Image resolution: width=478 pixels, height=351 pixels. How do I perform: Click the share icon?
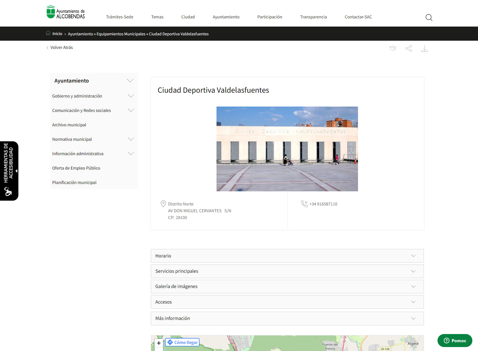409,48
